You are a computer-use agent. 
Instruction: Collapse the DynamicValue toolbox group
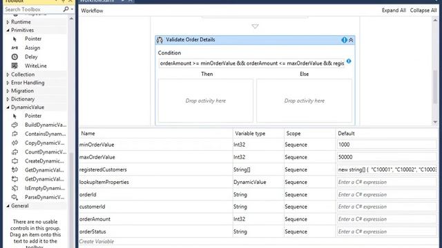(8, 107)
